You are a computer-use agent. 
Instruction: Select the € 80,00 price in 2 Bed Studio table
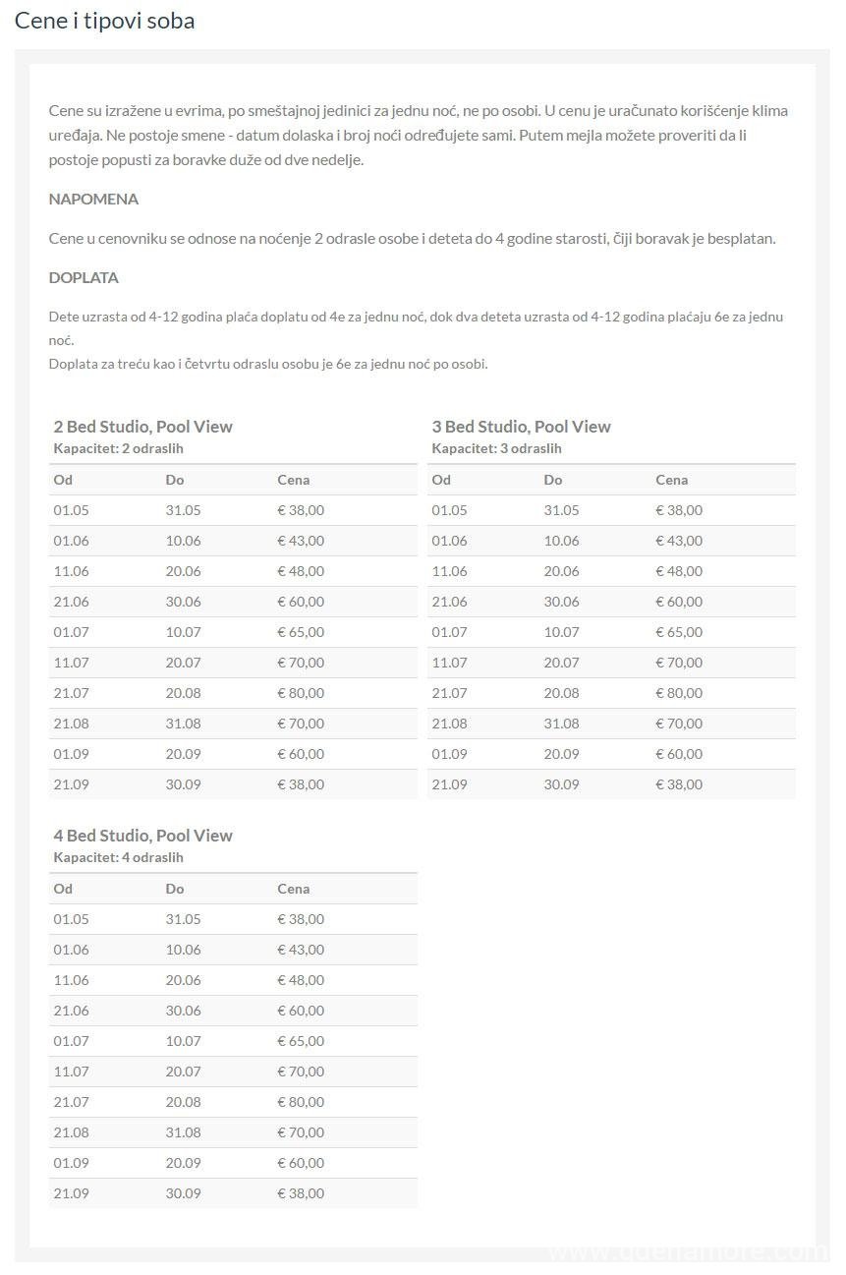[x=301, y=693]
